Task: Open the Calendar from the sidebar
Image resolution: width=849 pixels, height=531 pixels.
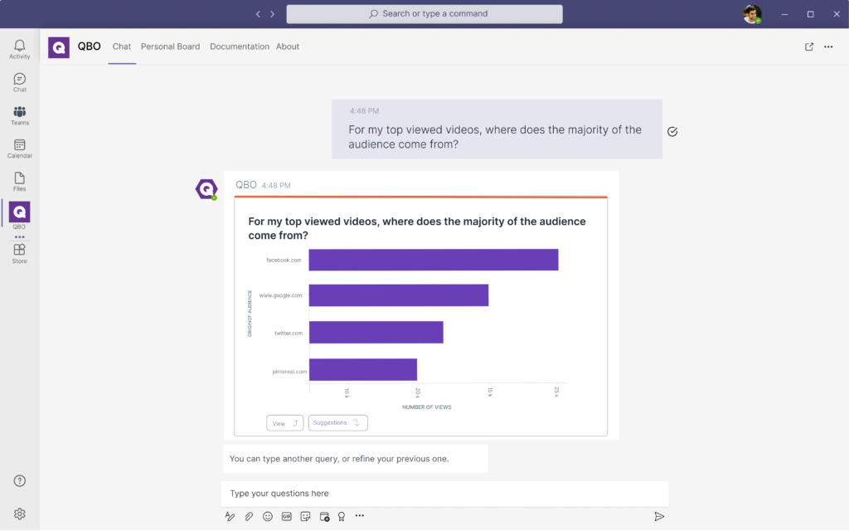Action: (x=20, y=149)
